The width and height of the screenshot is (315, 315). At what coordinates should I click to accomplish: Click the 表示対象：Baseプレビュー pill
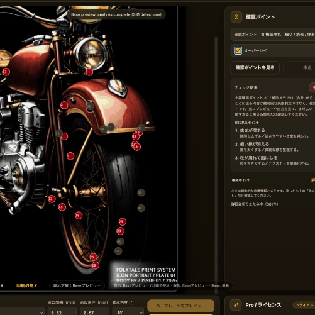[x=77, y=285]
